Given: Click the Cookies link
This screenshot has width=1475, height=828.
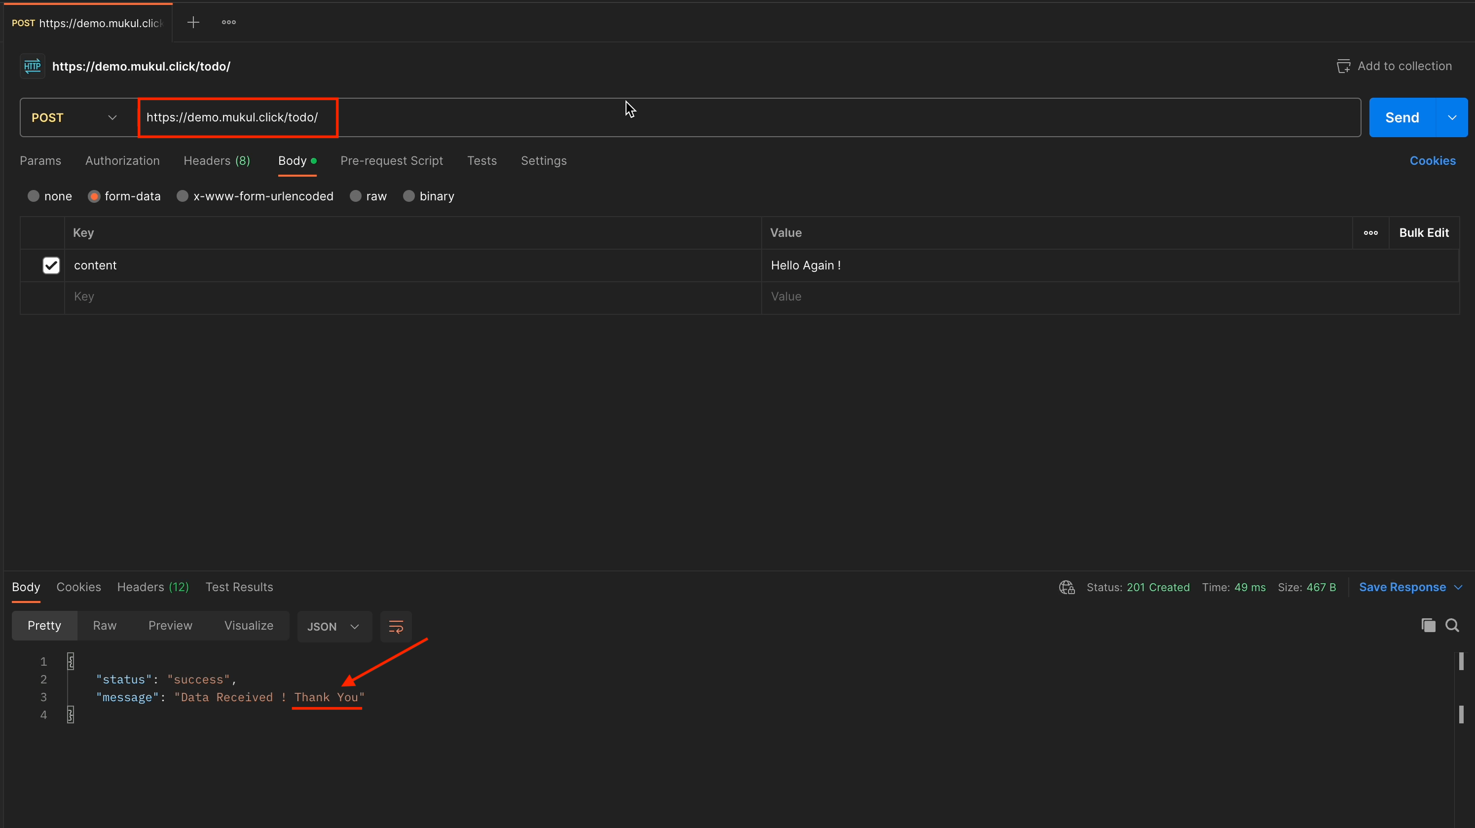Looking at the screenshot, I should click(1432, 160).
